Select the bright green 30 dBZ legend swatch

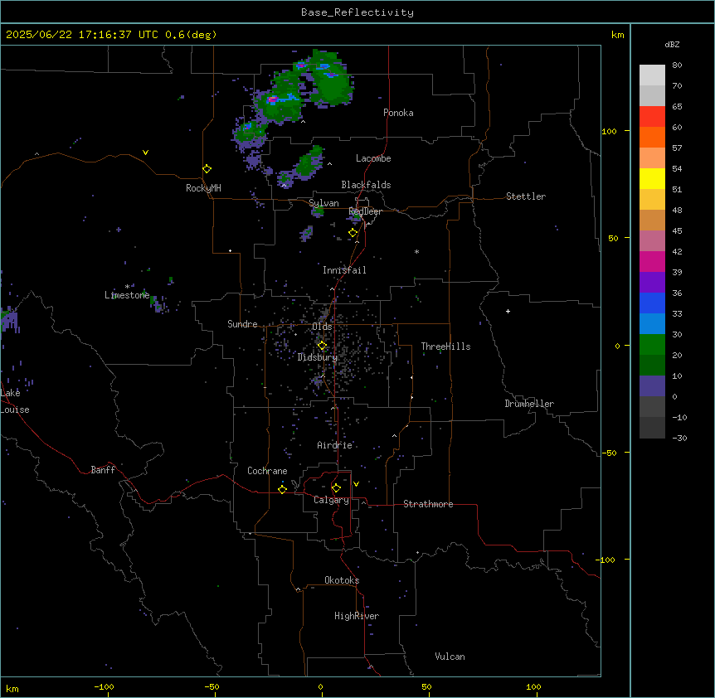point(652,345)
